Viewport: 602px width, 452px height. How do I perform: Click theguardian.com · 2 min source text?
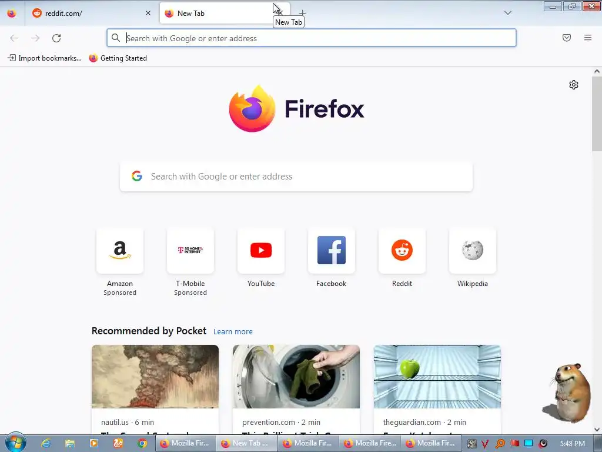tap(424, 422)
